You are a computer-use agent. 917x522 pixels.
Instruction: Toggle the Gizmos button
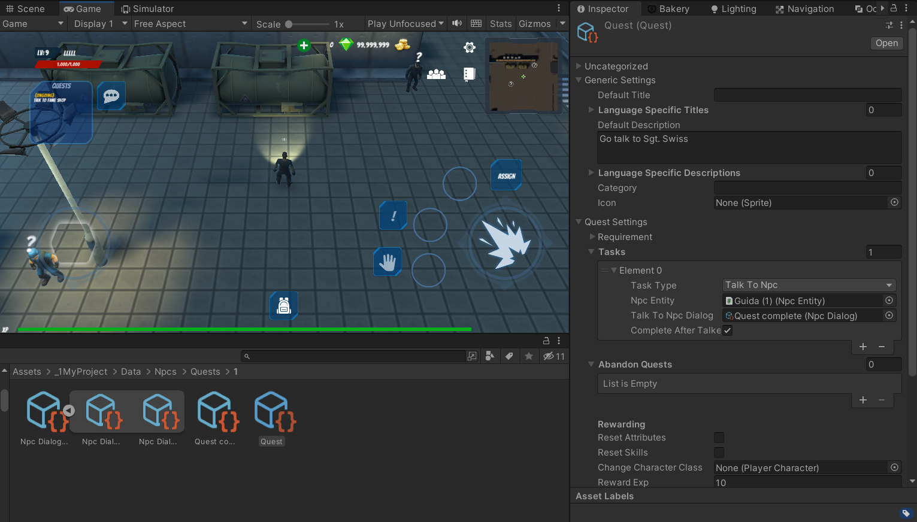(x=535, y=23)
